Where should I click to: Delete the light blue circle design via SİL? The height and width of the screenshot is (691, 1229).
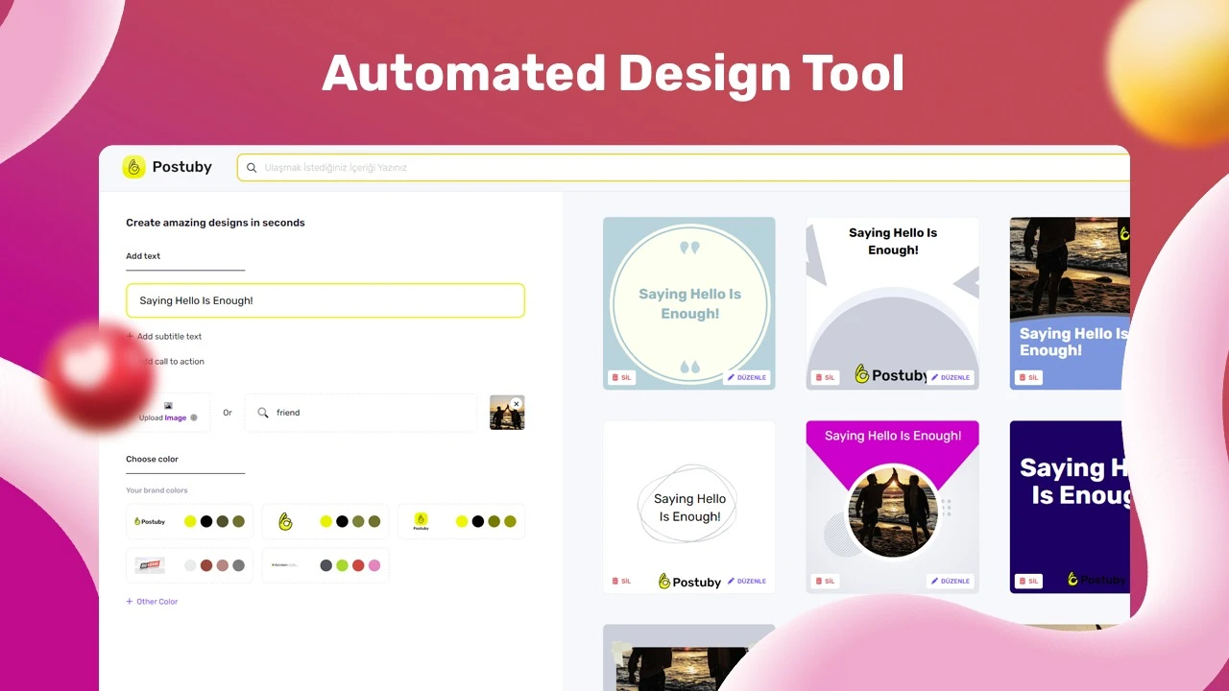click(x=622, y=377)
